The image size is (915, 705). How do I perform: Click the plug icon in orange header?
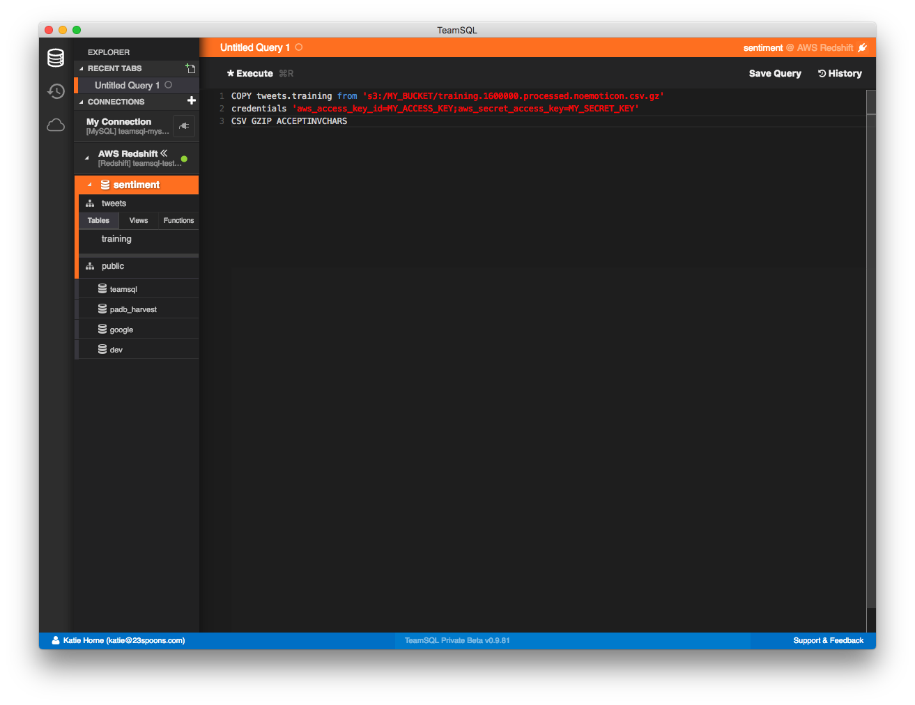coord(863,47)
